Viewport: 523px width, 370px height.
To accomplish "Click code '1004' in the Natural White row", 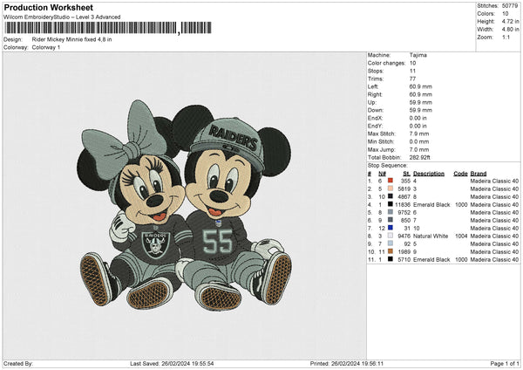I will pos(461,236).
